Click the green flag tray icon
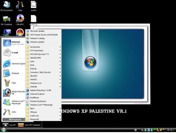Screen dimensions: 176x133 [154, 130]
